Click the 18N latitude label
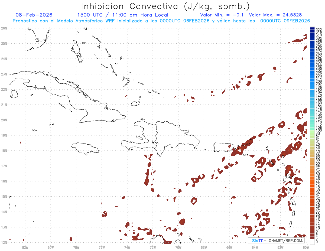Image resolution: width=325 pixels, height=251 pixels. point(4,151)
